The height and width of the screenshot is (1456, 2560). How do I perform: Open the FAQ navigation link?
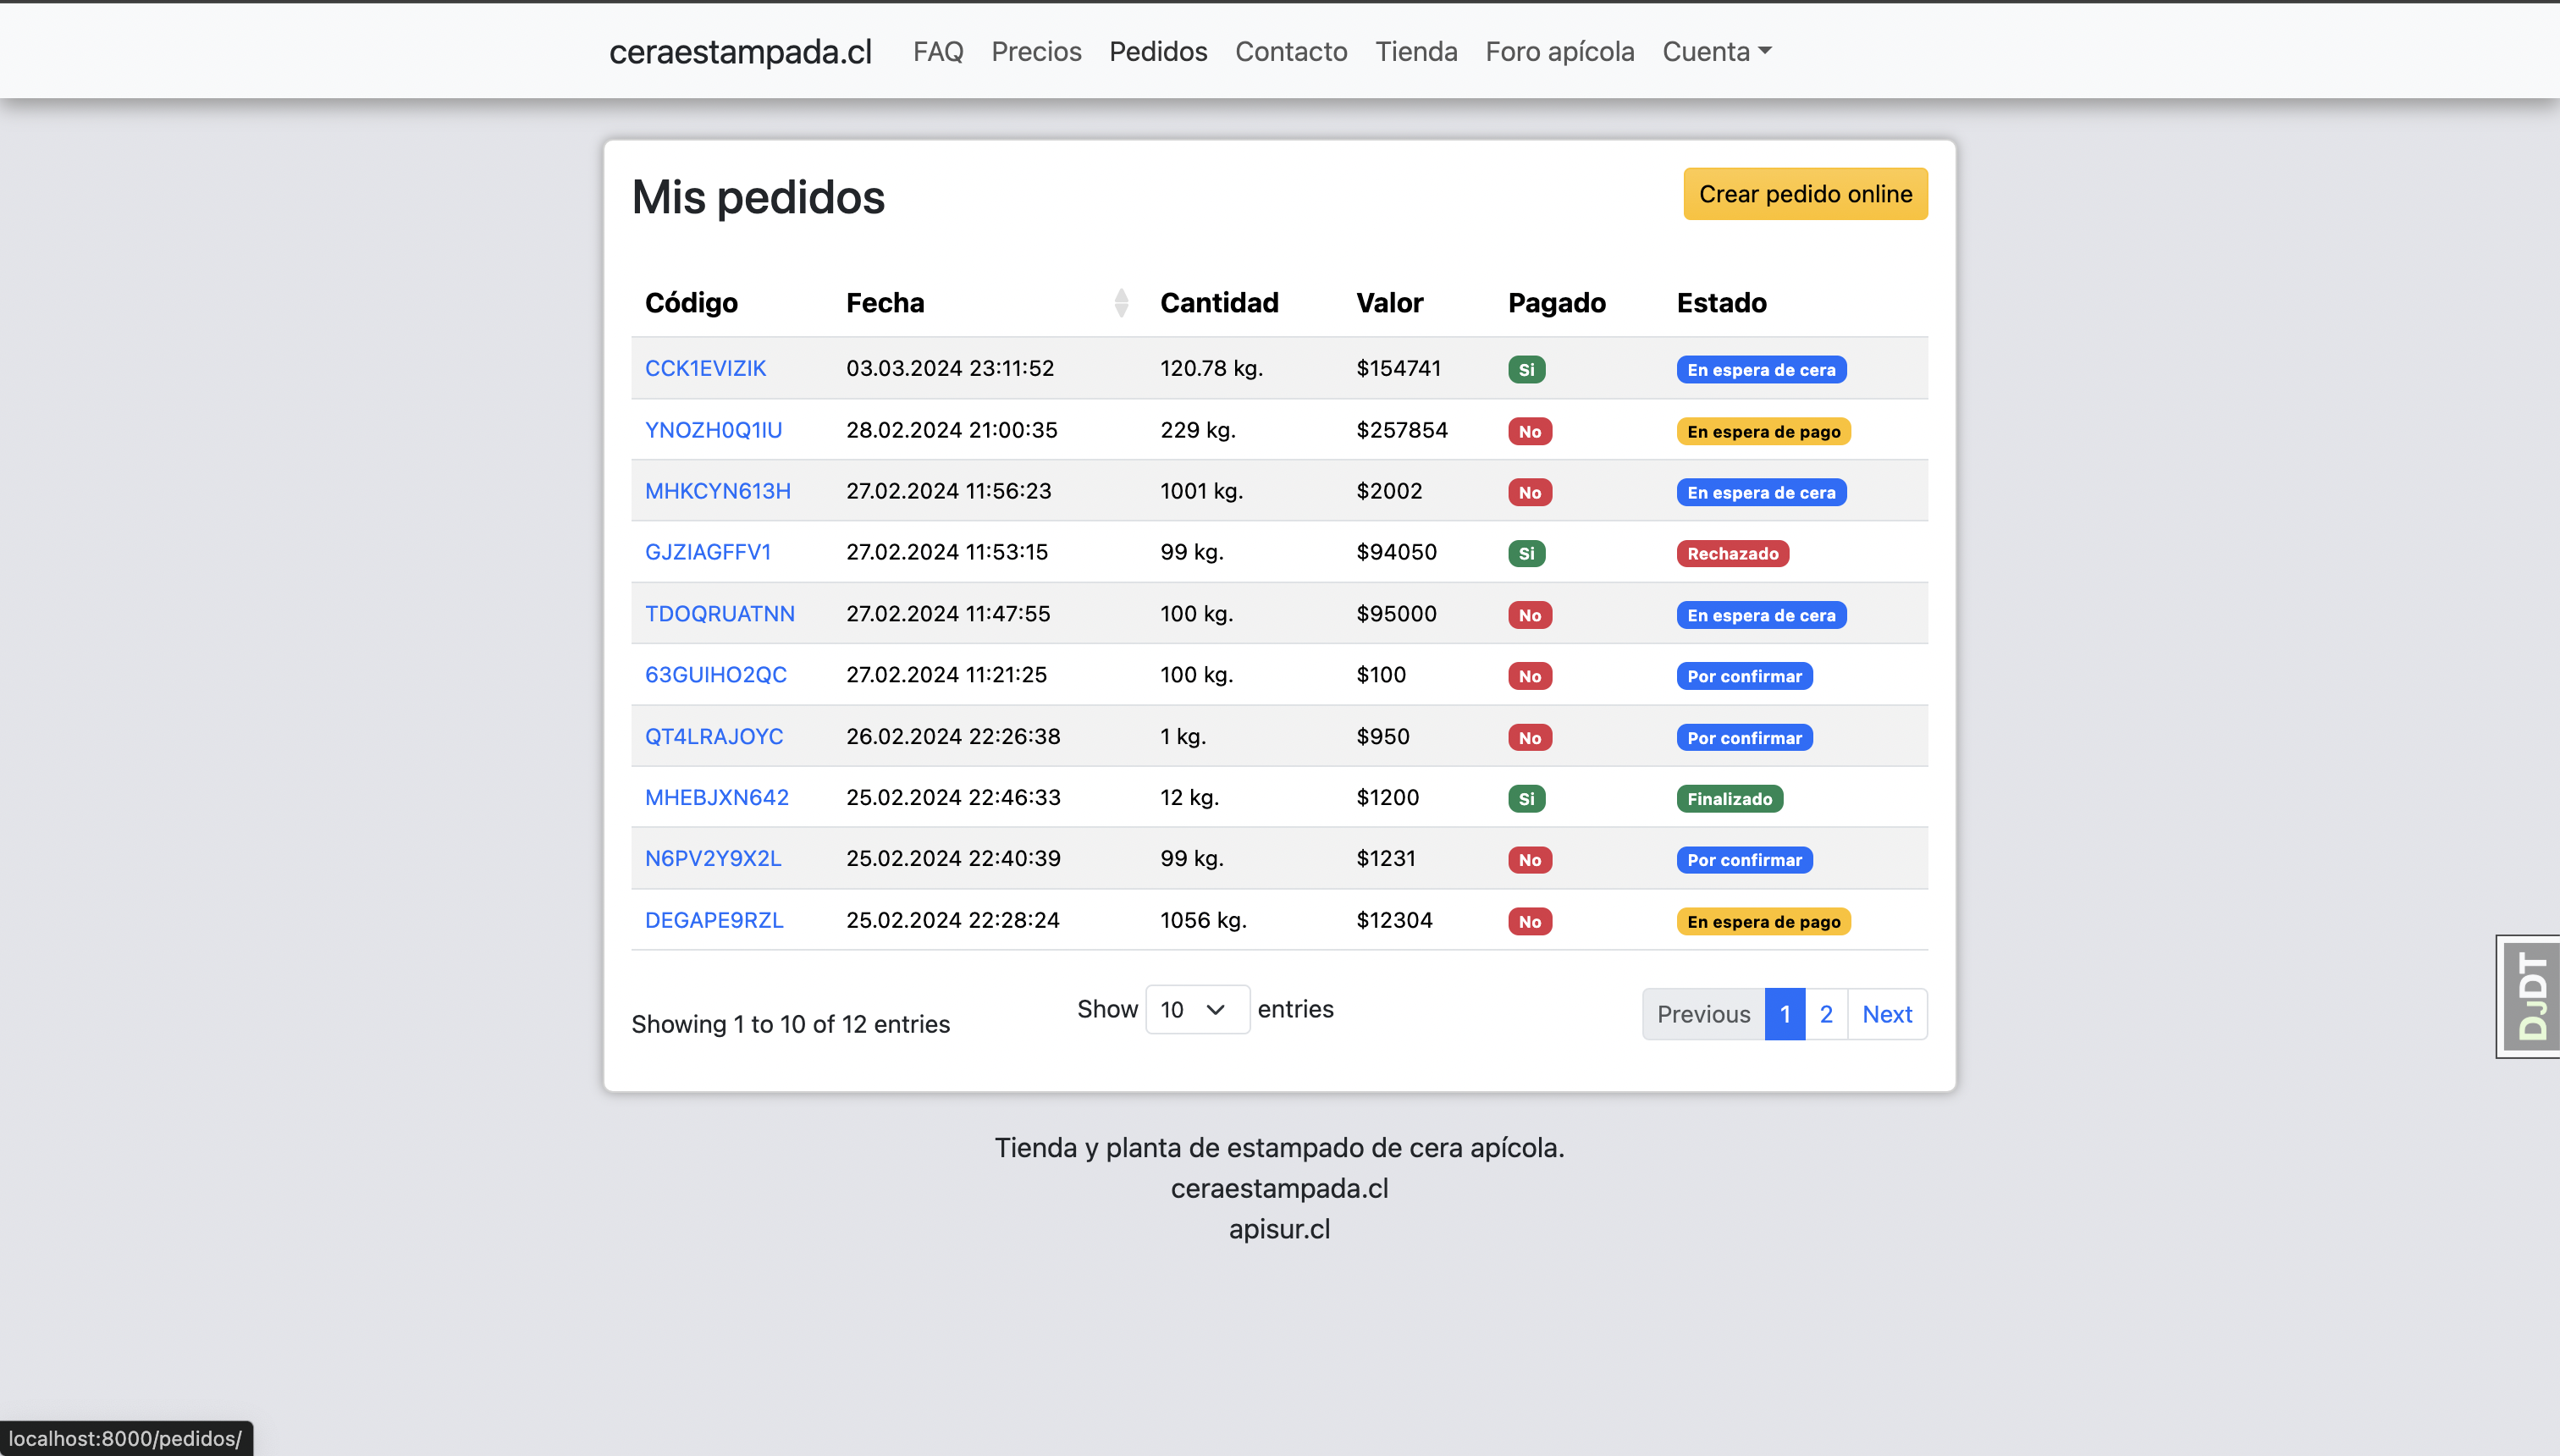937,51
